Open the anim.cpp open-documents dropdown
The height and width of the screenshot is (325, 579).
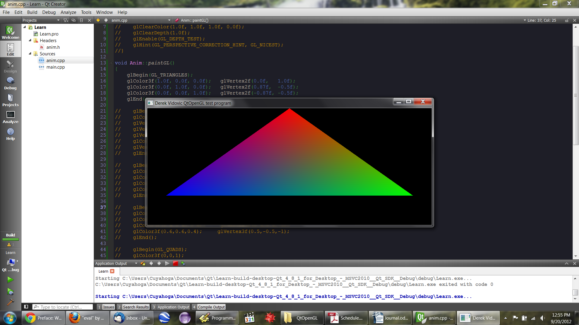coord(169,20)
